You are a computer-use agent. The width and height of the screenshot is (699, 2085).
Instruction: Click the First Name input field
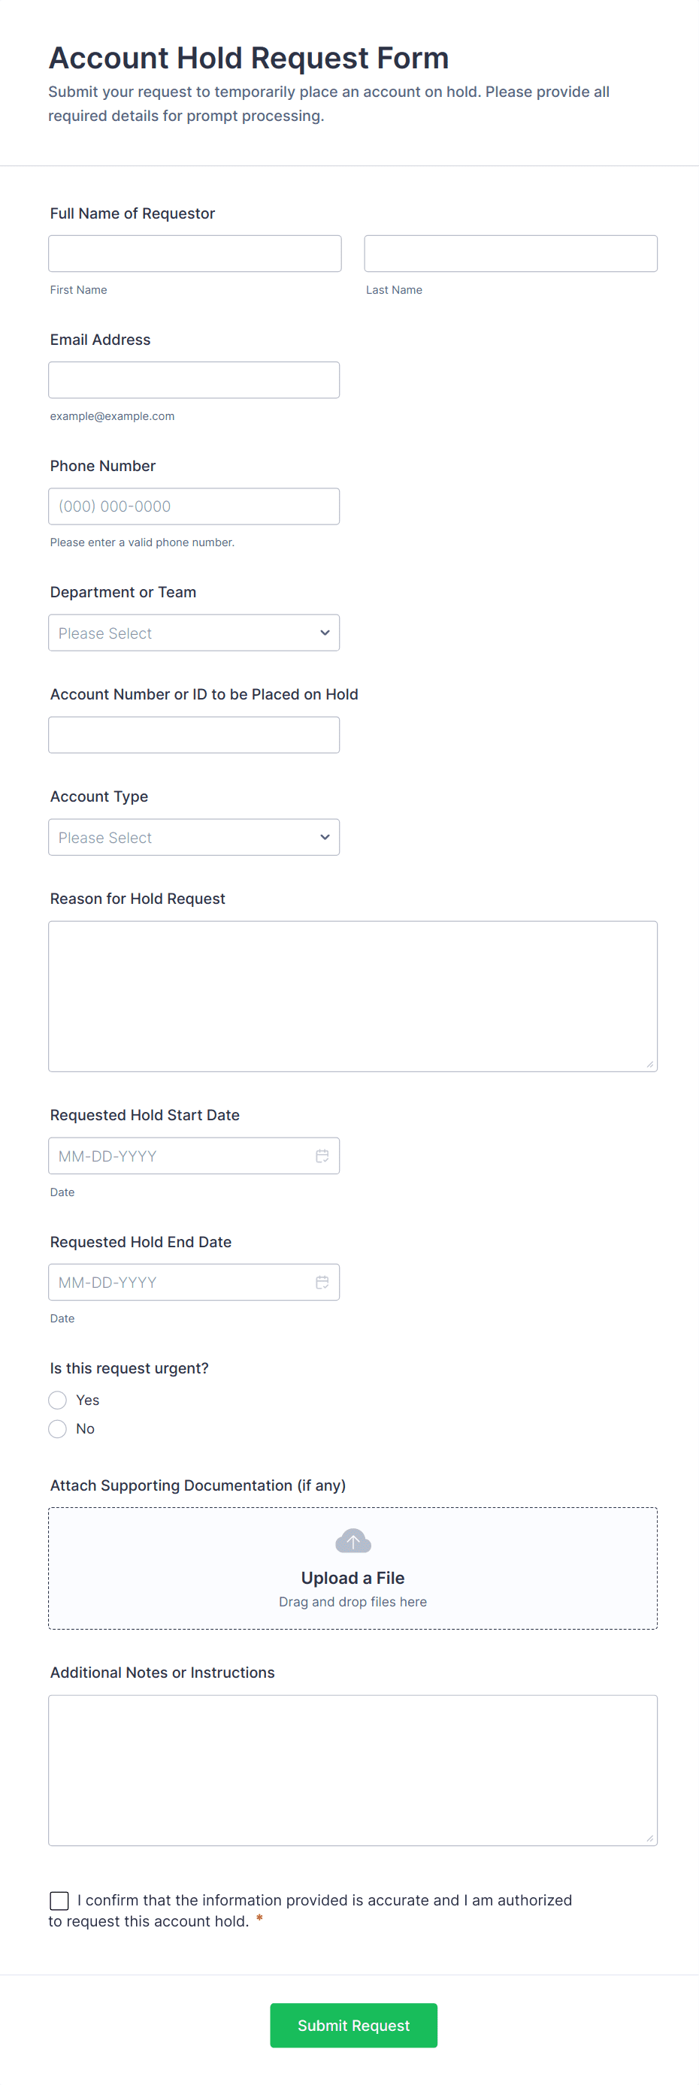(195, 253)
